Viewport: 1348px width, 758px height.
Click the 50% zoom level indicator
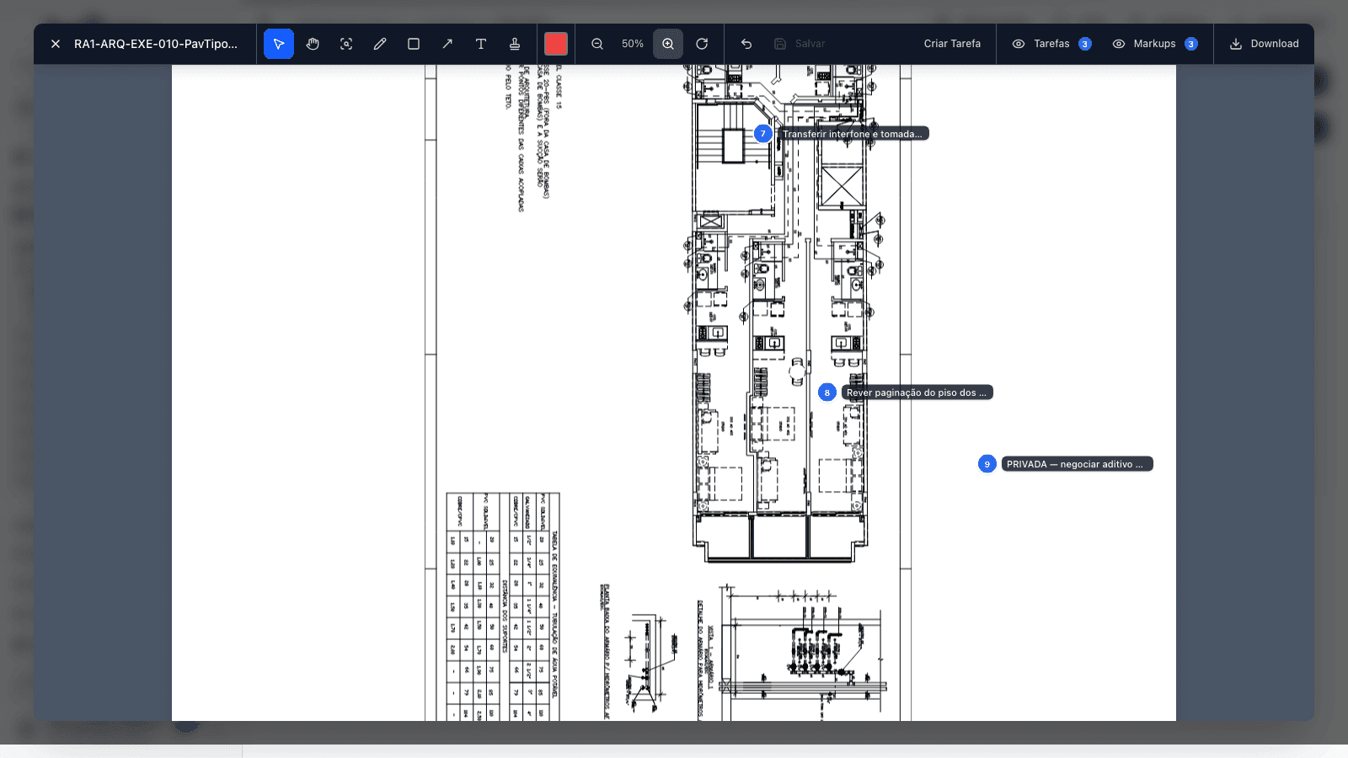633,44
